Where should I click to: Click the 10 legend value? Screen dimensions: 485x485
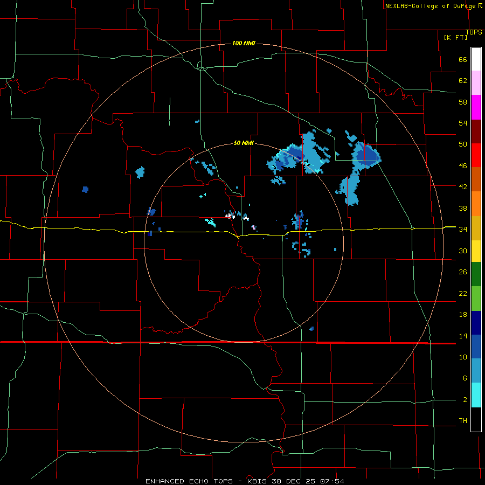(463, 357)
